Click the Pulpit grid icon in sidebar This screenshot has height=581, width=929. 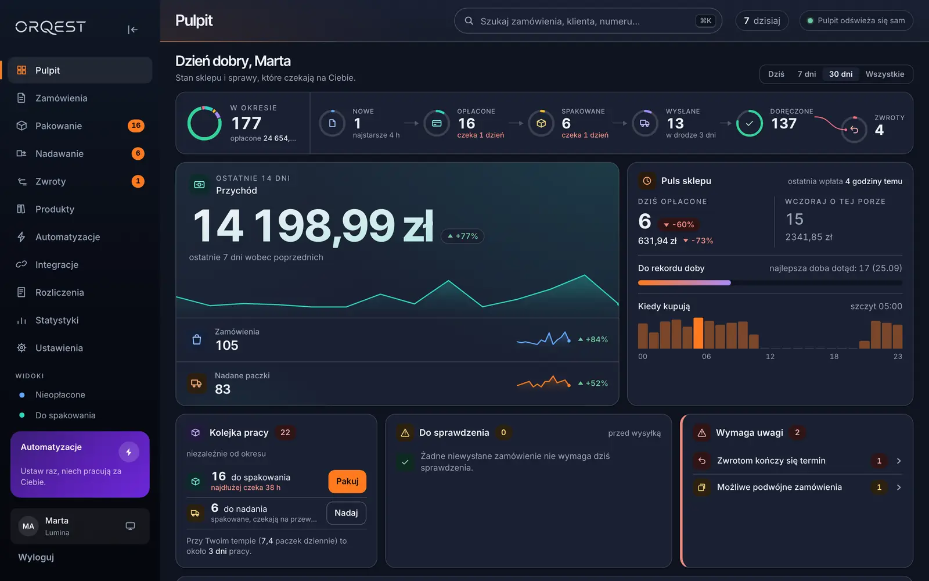pos(21,70)
